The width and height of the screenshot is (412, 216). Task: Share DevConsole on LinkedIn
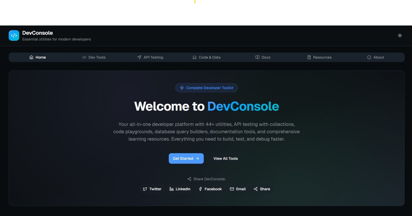[x=180, y=189]
